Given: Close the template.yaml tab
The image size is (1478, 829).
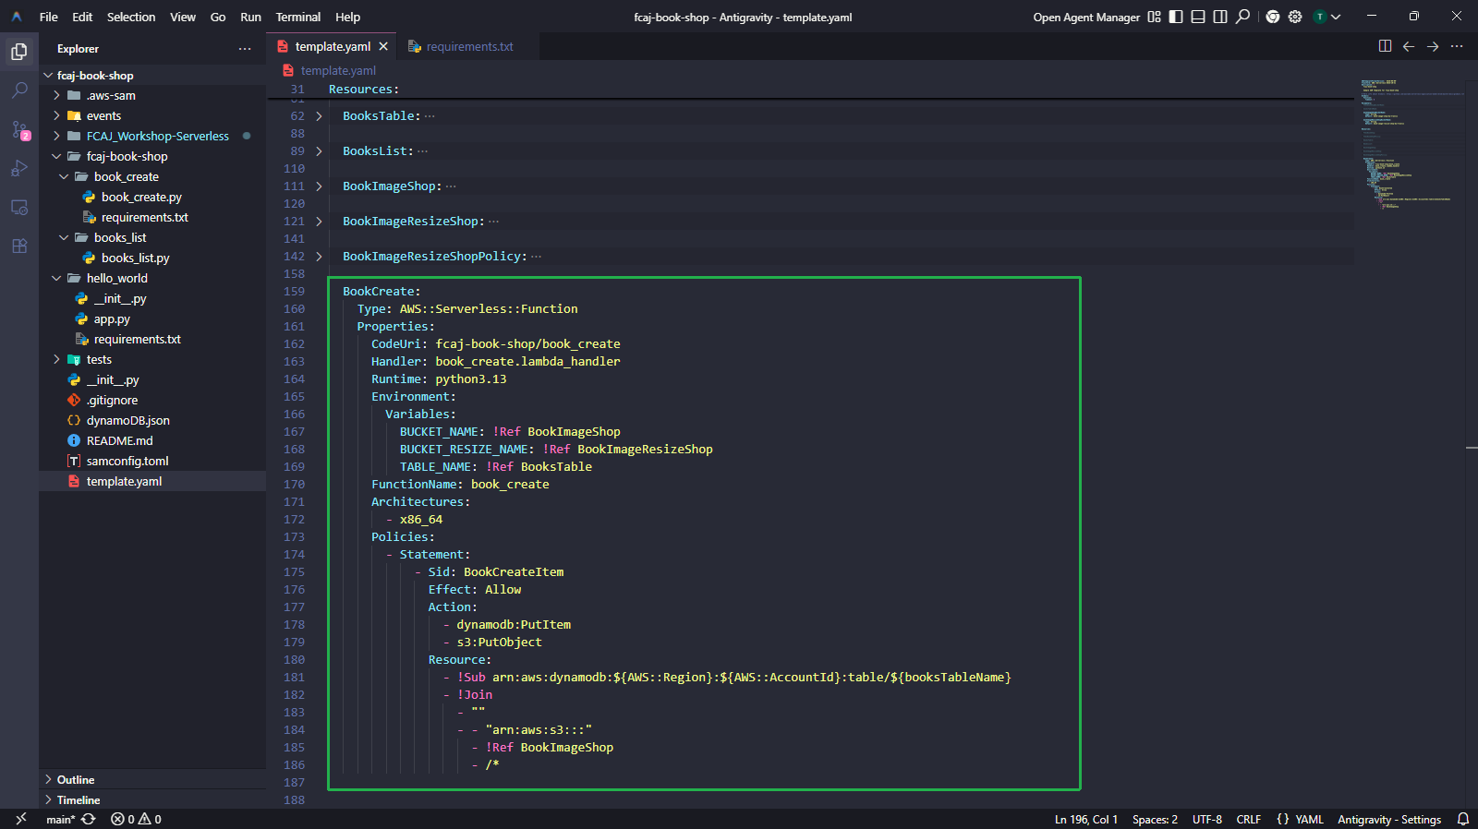Looking at the screenshot, I should [x=383, y=46].
